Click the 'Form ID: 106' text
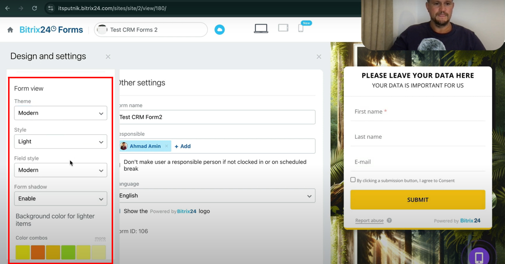 pos(133,231)
